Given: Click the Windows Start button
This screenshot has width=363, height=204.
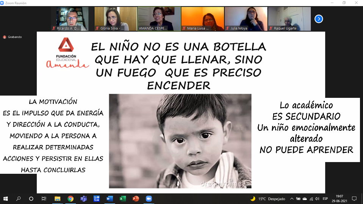Looking at the screenshot, I should 6,198.
